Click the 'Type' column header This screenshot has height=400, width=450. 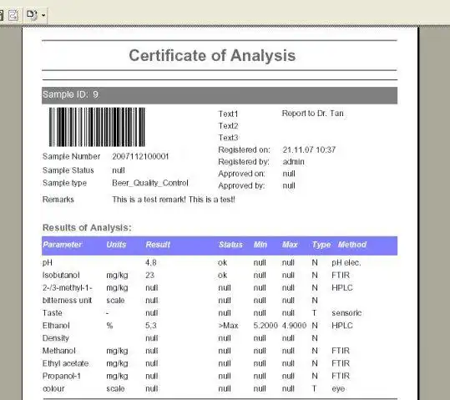(321, 245)
